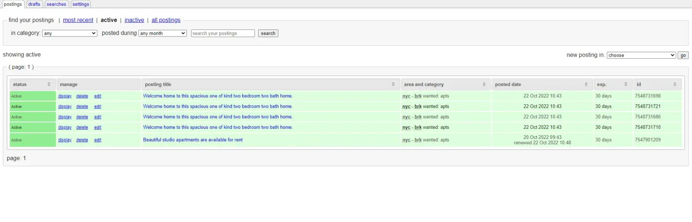Open the 'in category' dropdown

click(70, 33)
